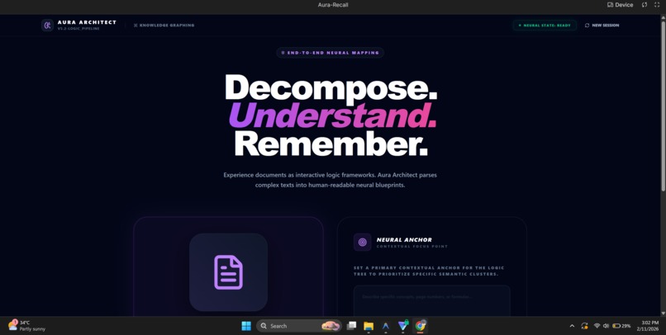Click the "Contextual Focus Point" subtitle
This screenshot has width=666, height=335.
coord(412,247)
